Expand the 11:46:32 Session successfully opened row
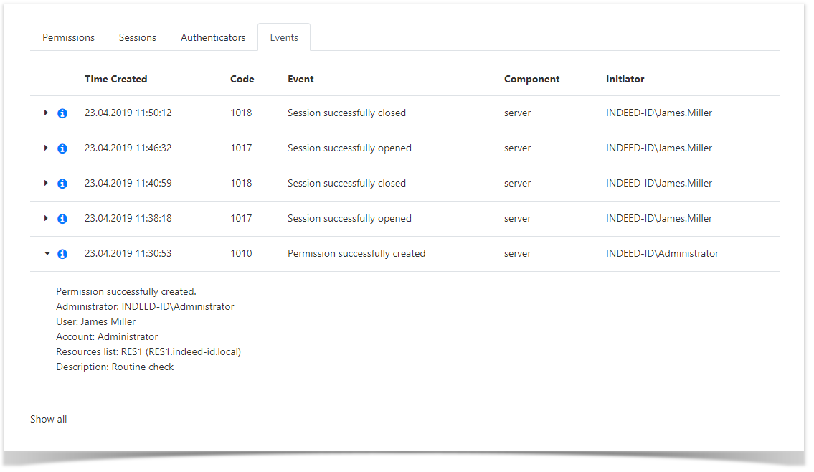 click(46, 148)
